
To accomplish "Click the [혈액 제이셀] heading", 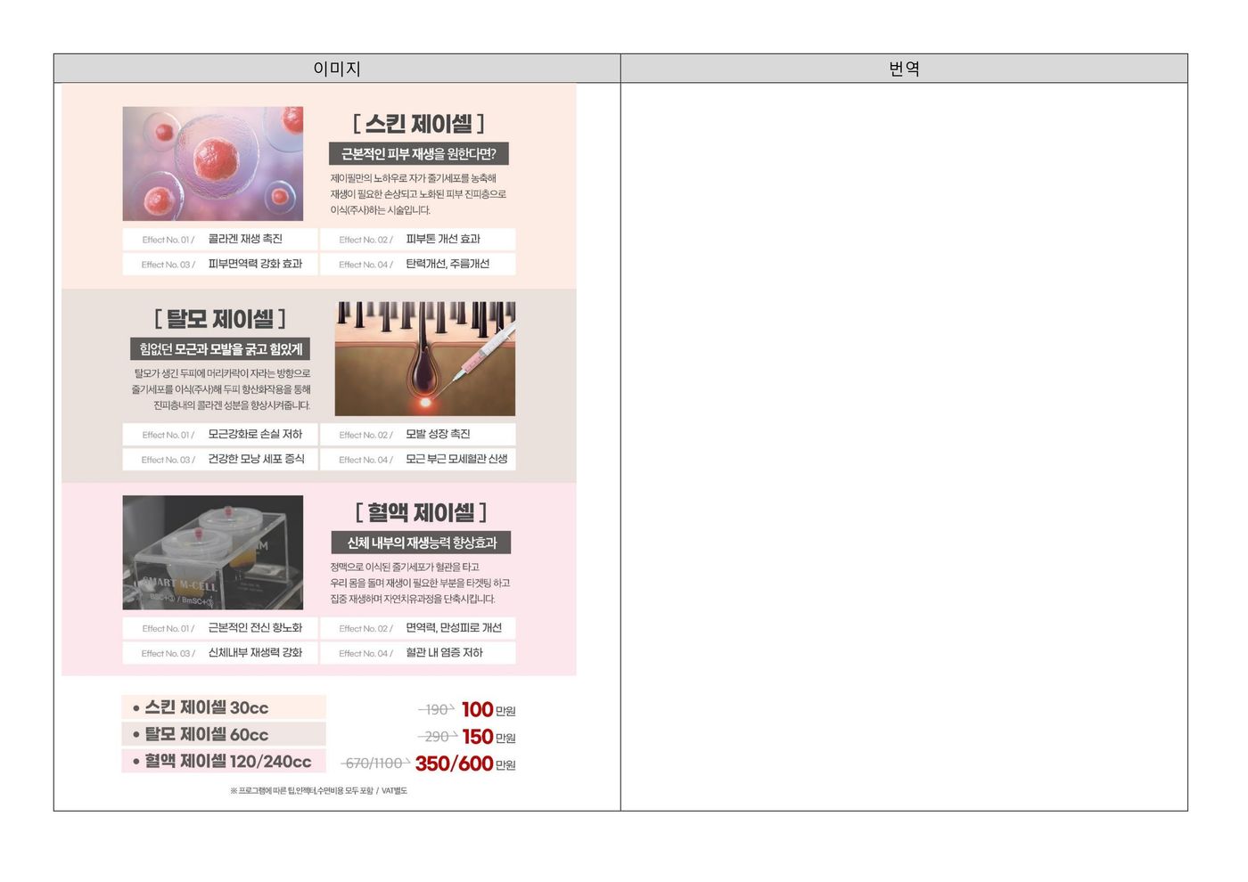I will point(421,512).
